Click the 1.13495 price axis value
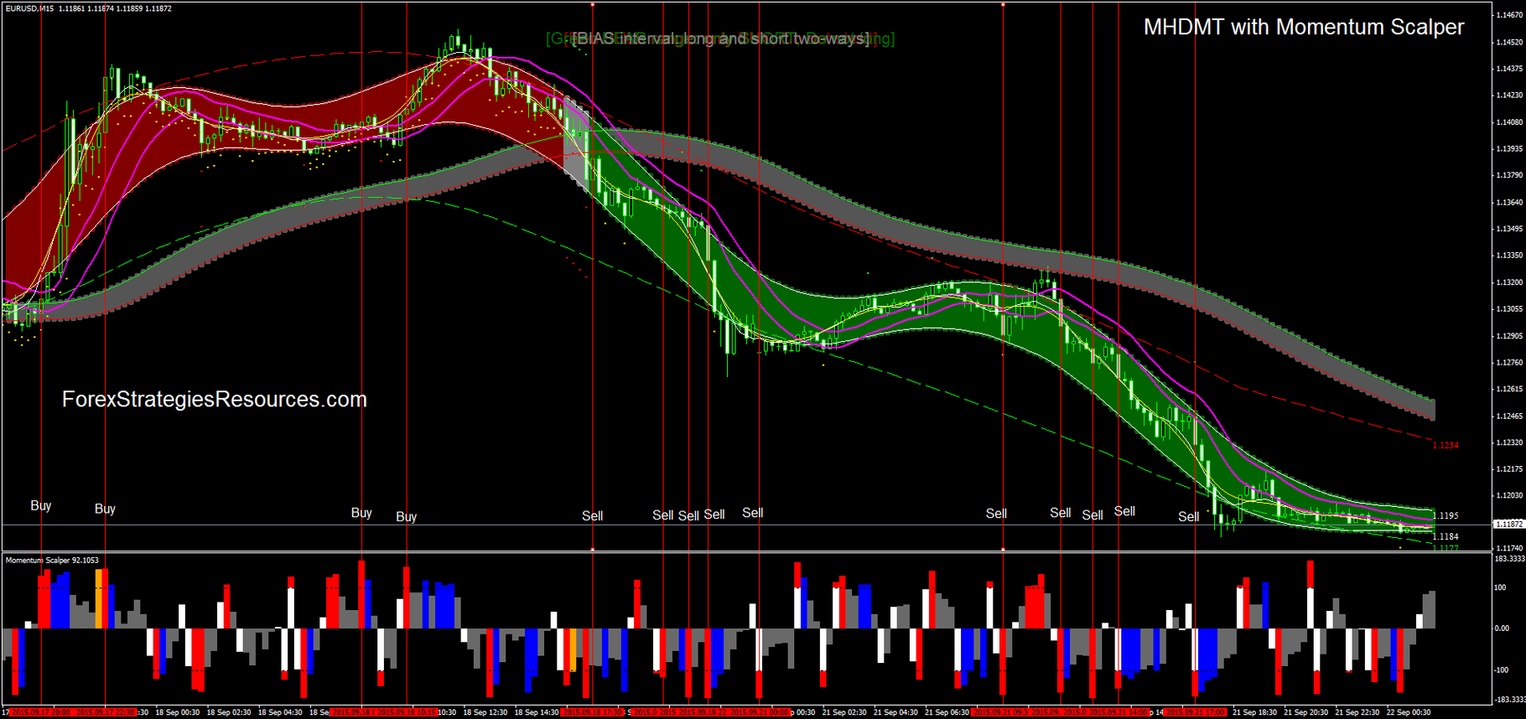 click(x=1509, y=229)
